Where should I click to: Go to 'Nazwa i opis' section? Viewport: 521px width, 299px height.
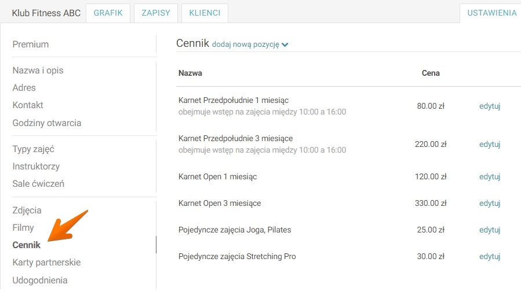[x=38, y=71]
